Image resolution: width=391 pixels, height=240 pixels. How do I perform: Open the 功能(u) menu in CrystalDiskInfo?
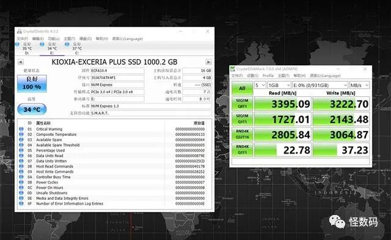(x=54, y=39)
